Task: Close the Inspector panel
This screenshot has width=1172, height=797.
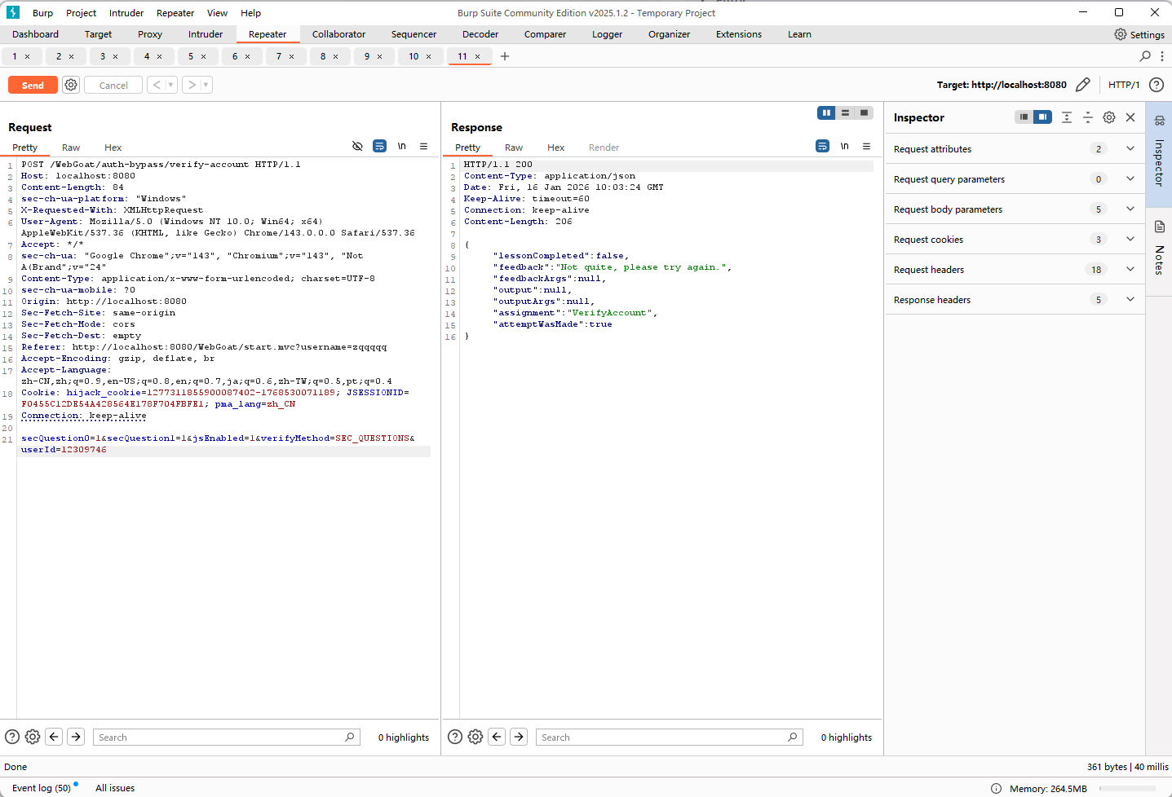Action: click(1130, 117)
